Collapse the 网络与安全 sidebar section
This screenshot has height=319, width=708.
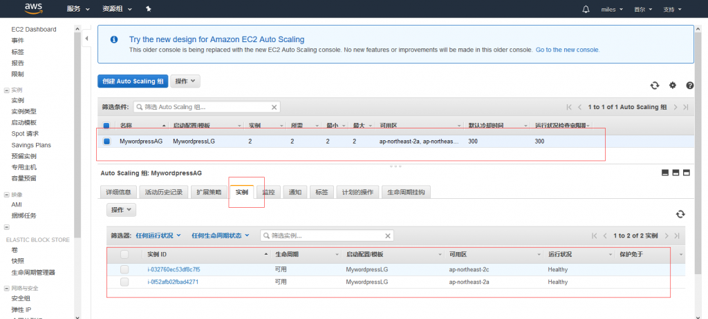7,289
